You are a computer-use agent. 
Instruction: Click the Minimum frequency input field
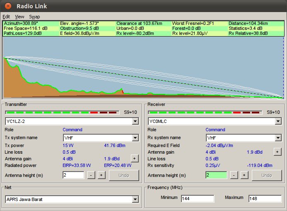(198, 199)
